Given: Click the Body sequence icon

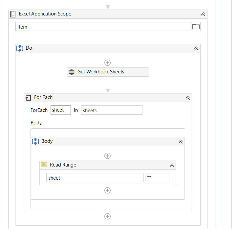Looking at the screenshot, I should click(35, 141).
